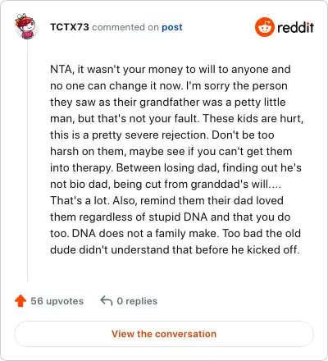The image size is (328, 361).
Task: Click the line ending "before he kicked off."
Action: point(175,250)
